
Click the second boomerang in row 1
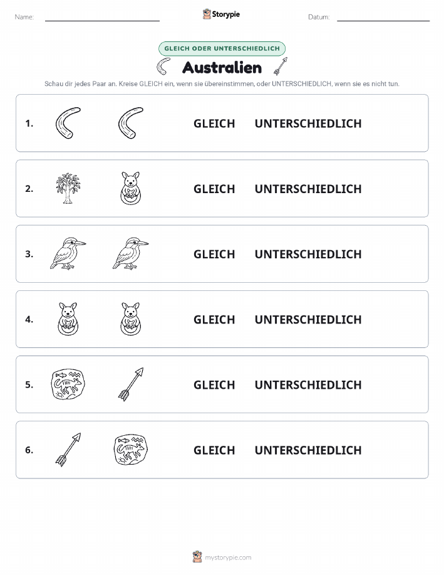coord(131,123)
